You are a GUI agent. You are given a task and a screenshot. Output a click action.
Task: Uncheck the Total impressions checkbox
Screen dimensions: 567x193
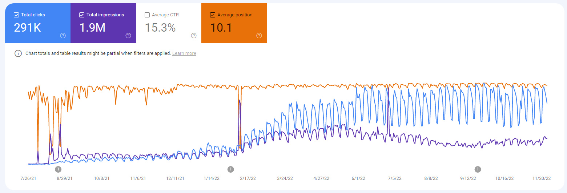pos(82,15)
